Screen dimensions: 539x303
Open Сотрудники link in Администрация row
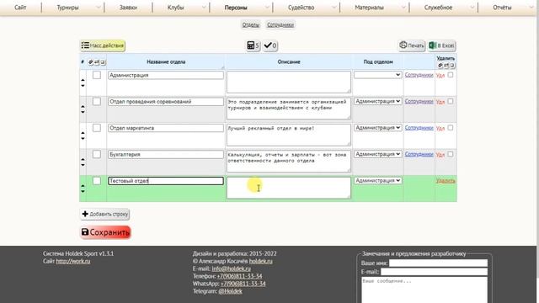tap(419, 75)
